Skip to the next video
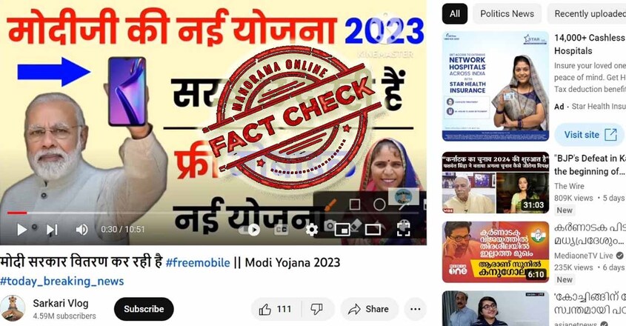This screenshot has width=626, height=326. [x=52, y=230]
